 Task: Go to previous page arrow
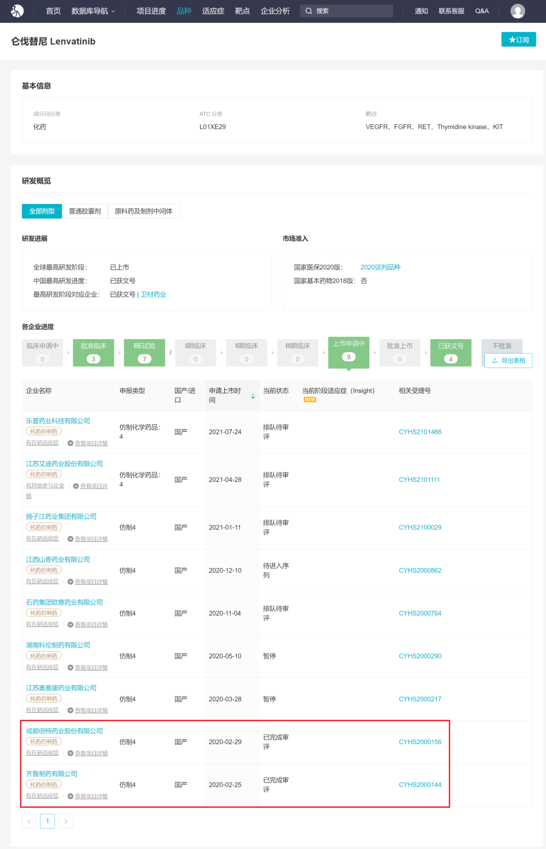tap(29, 821)
